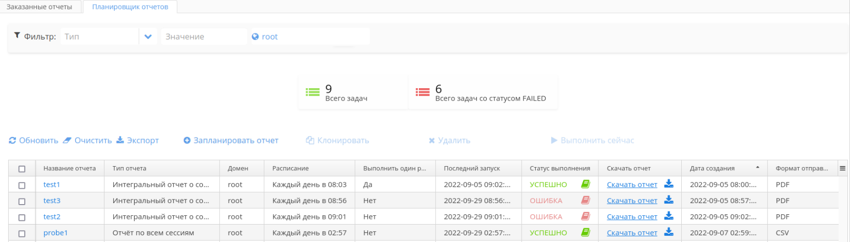850x242 pixels.
Task: Open the filter Тип dropdown arrow
Action: tap(148, 37)
